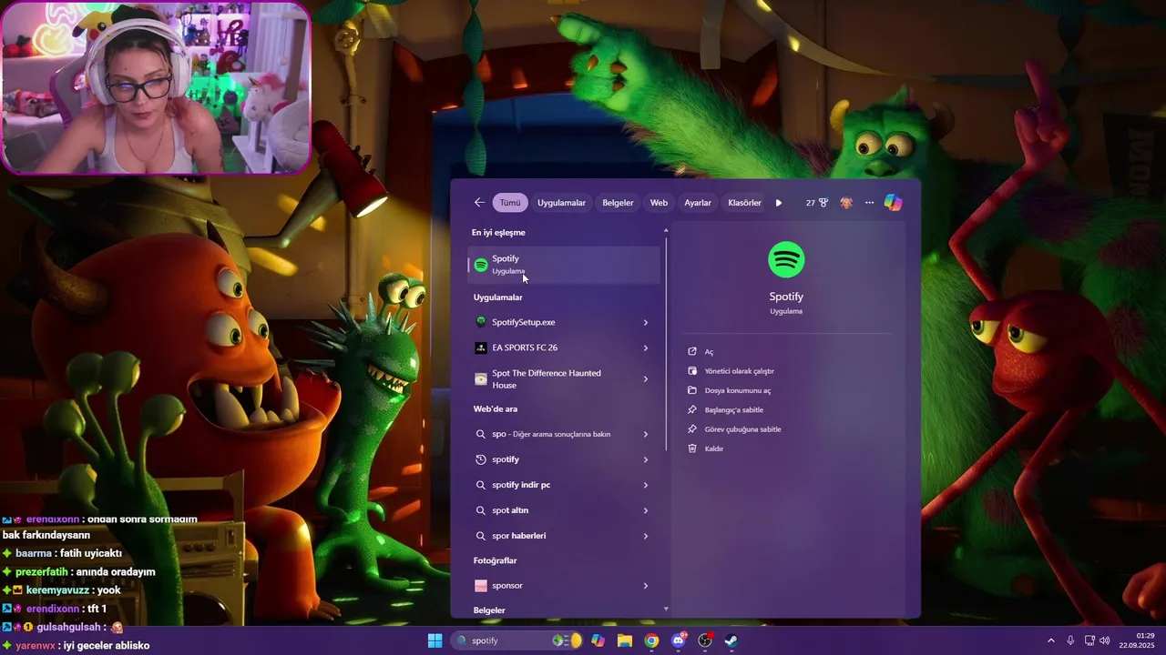Open the network tray icon

click(x=1089, y=640)
